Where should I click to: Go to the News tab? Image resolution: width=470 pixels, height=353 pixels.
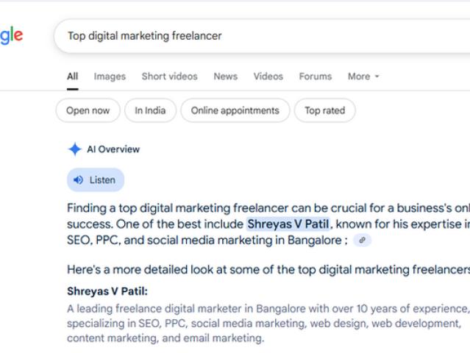[x=225, y=76]
